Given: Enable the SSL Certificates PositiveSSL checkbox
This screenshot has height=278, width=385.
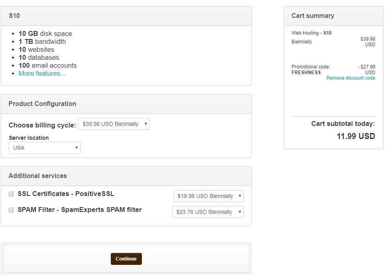Looking at the screenshot, I should 11,194.
